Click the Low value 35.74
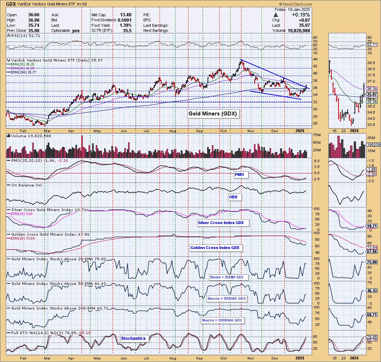This screenshot has height=362, width=381. point(33,25)
